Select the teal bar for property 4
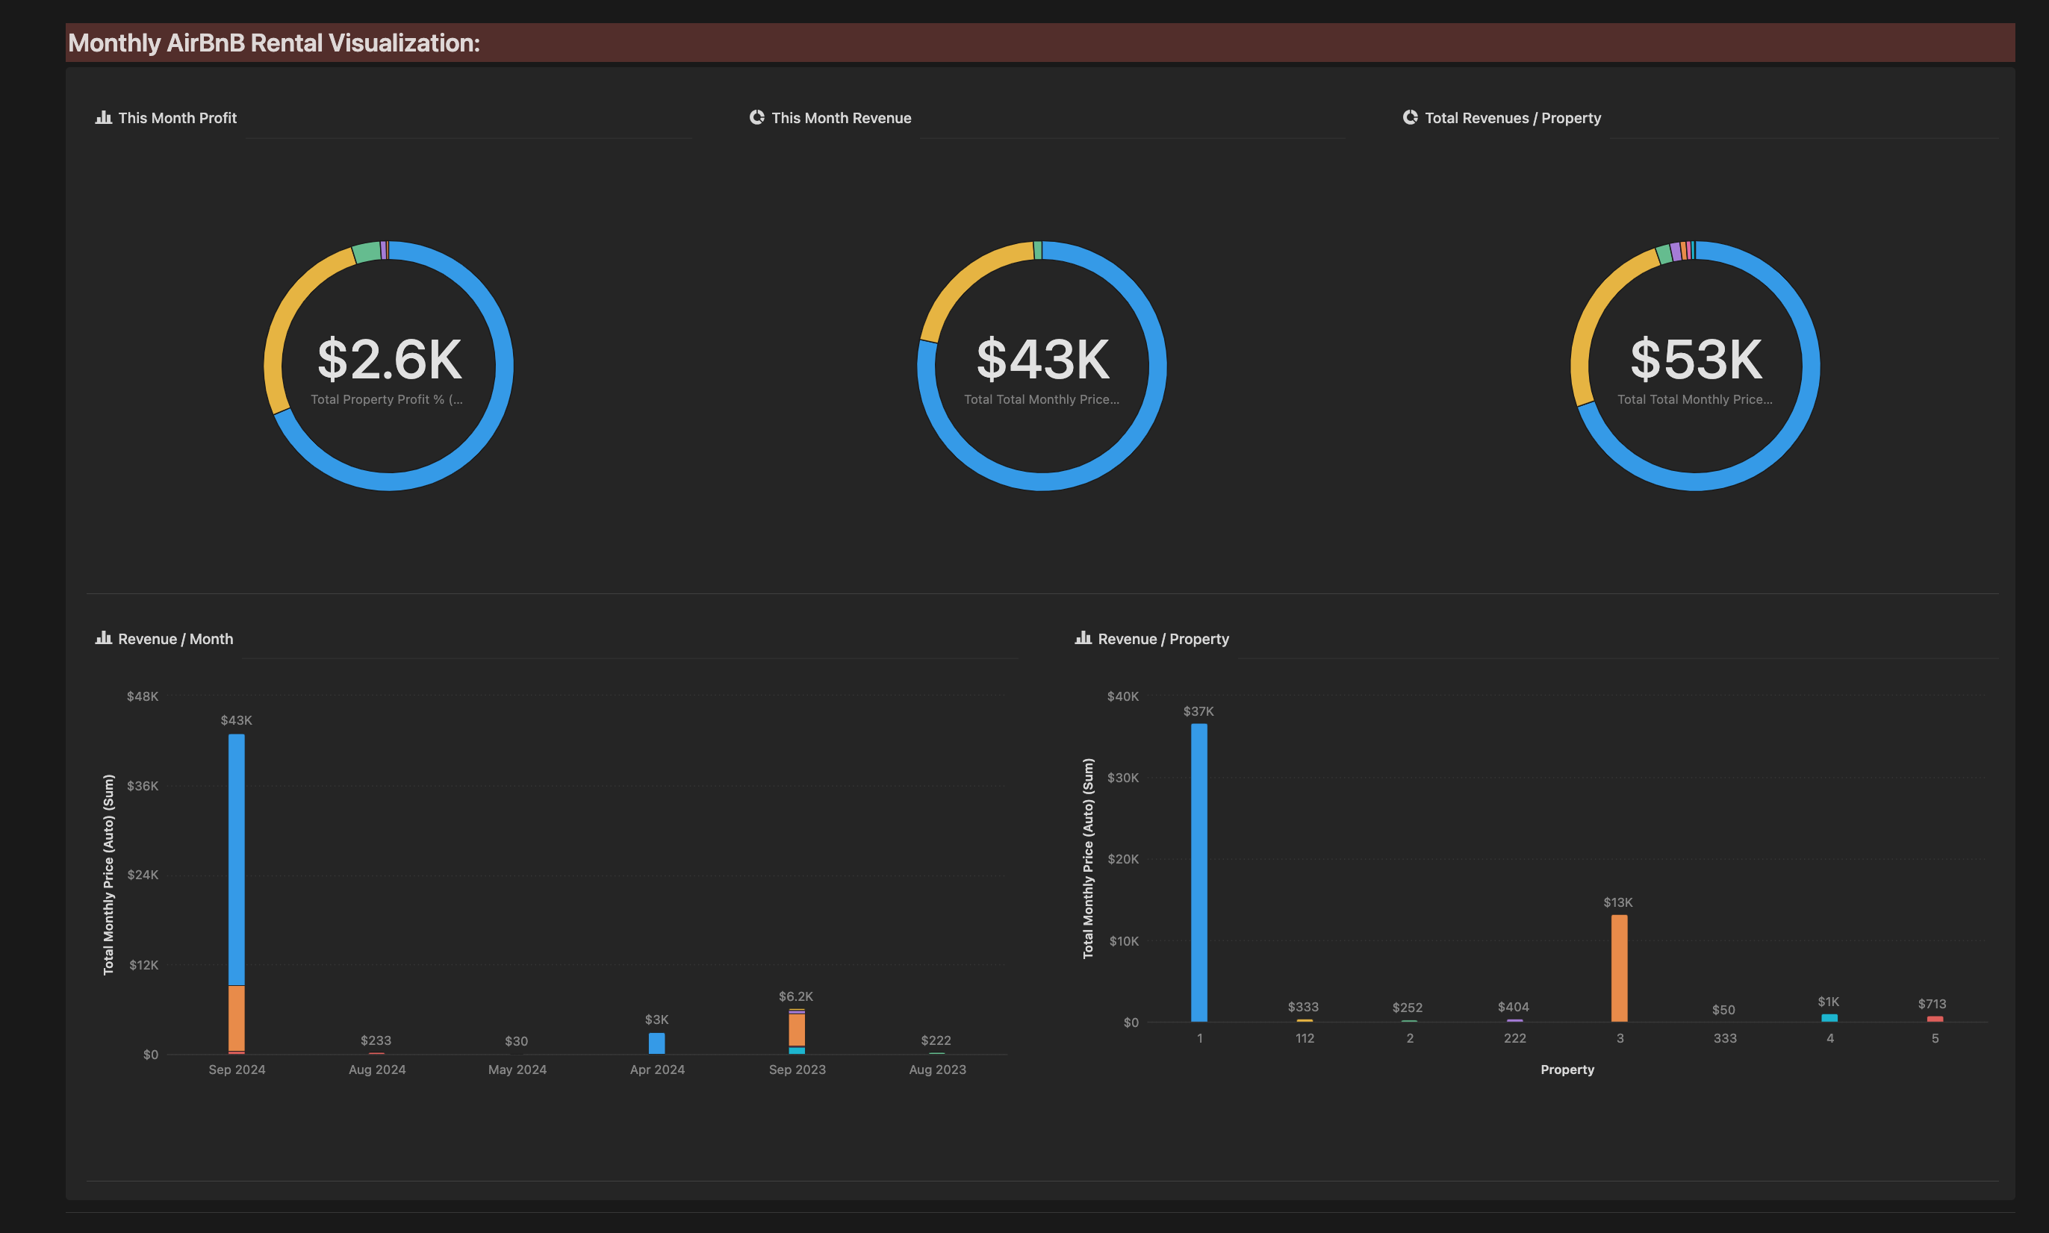Image resolution: width=2049 pixels, height=1233 pixels. coord(1829,1018)
